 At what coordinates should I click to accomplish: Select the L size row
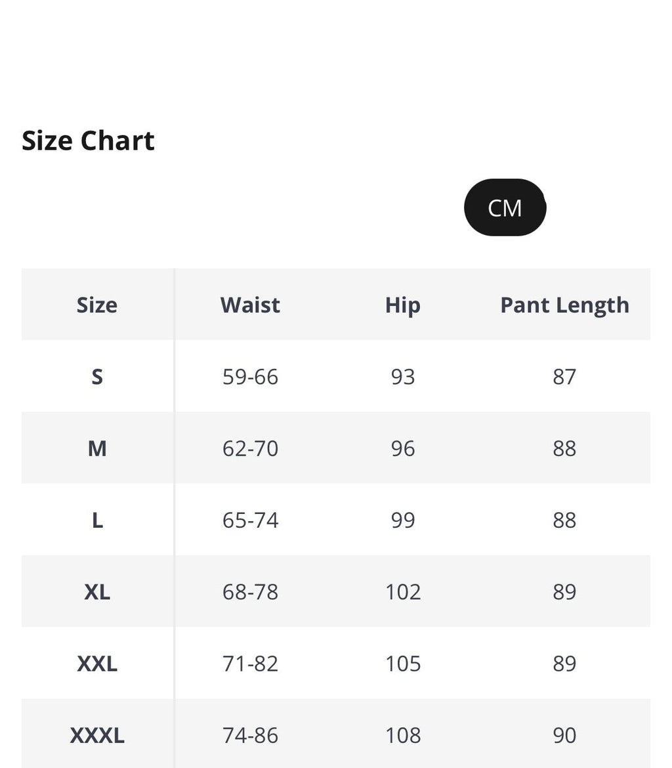(x=96, y=520)
